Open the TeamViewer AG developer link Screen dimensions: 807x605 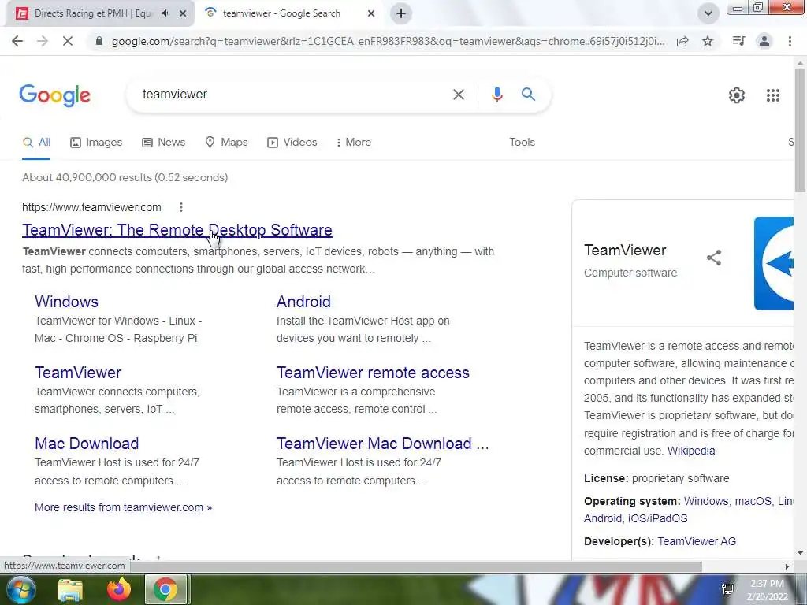[x=697, y=542]
